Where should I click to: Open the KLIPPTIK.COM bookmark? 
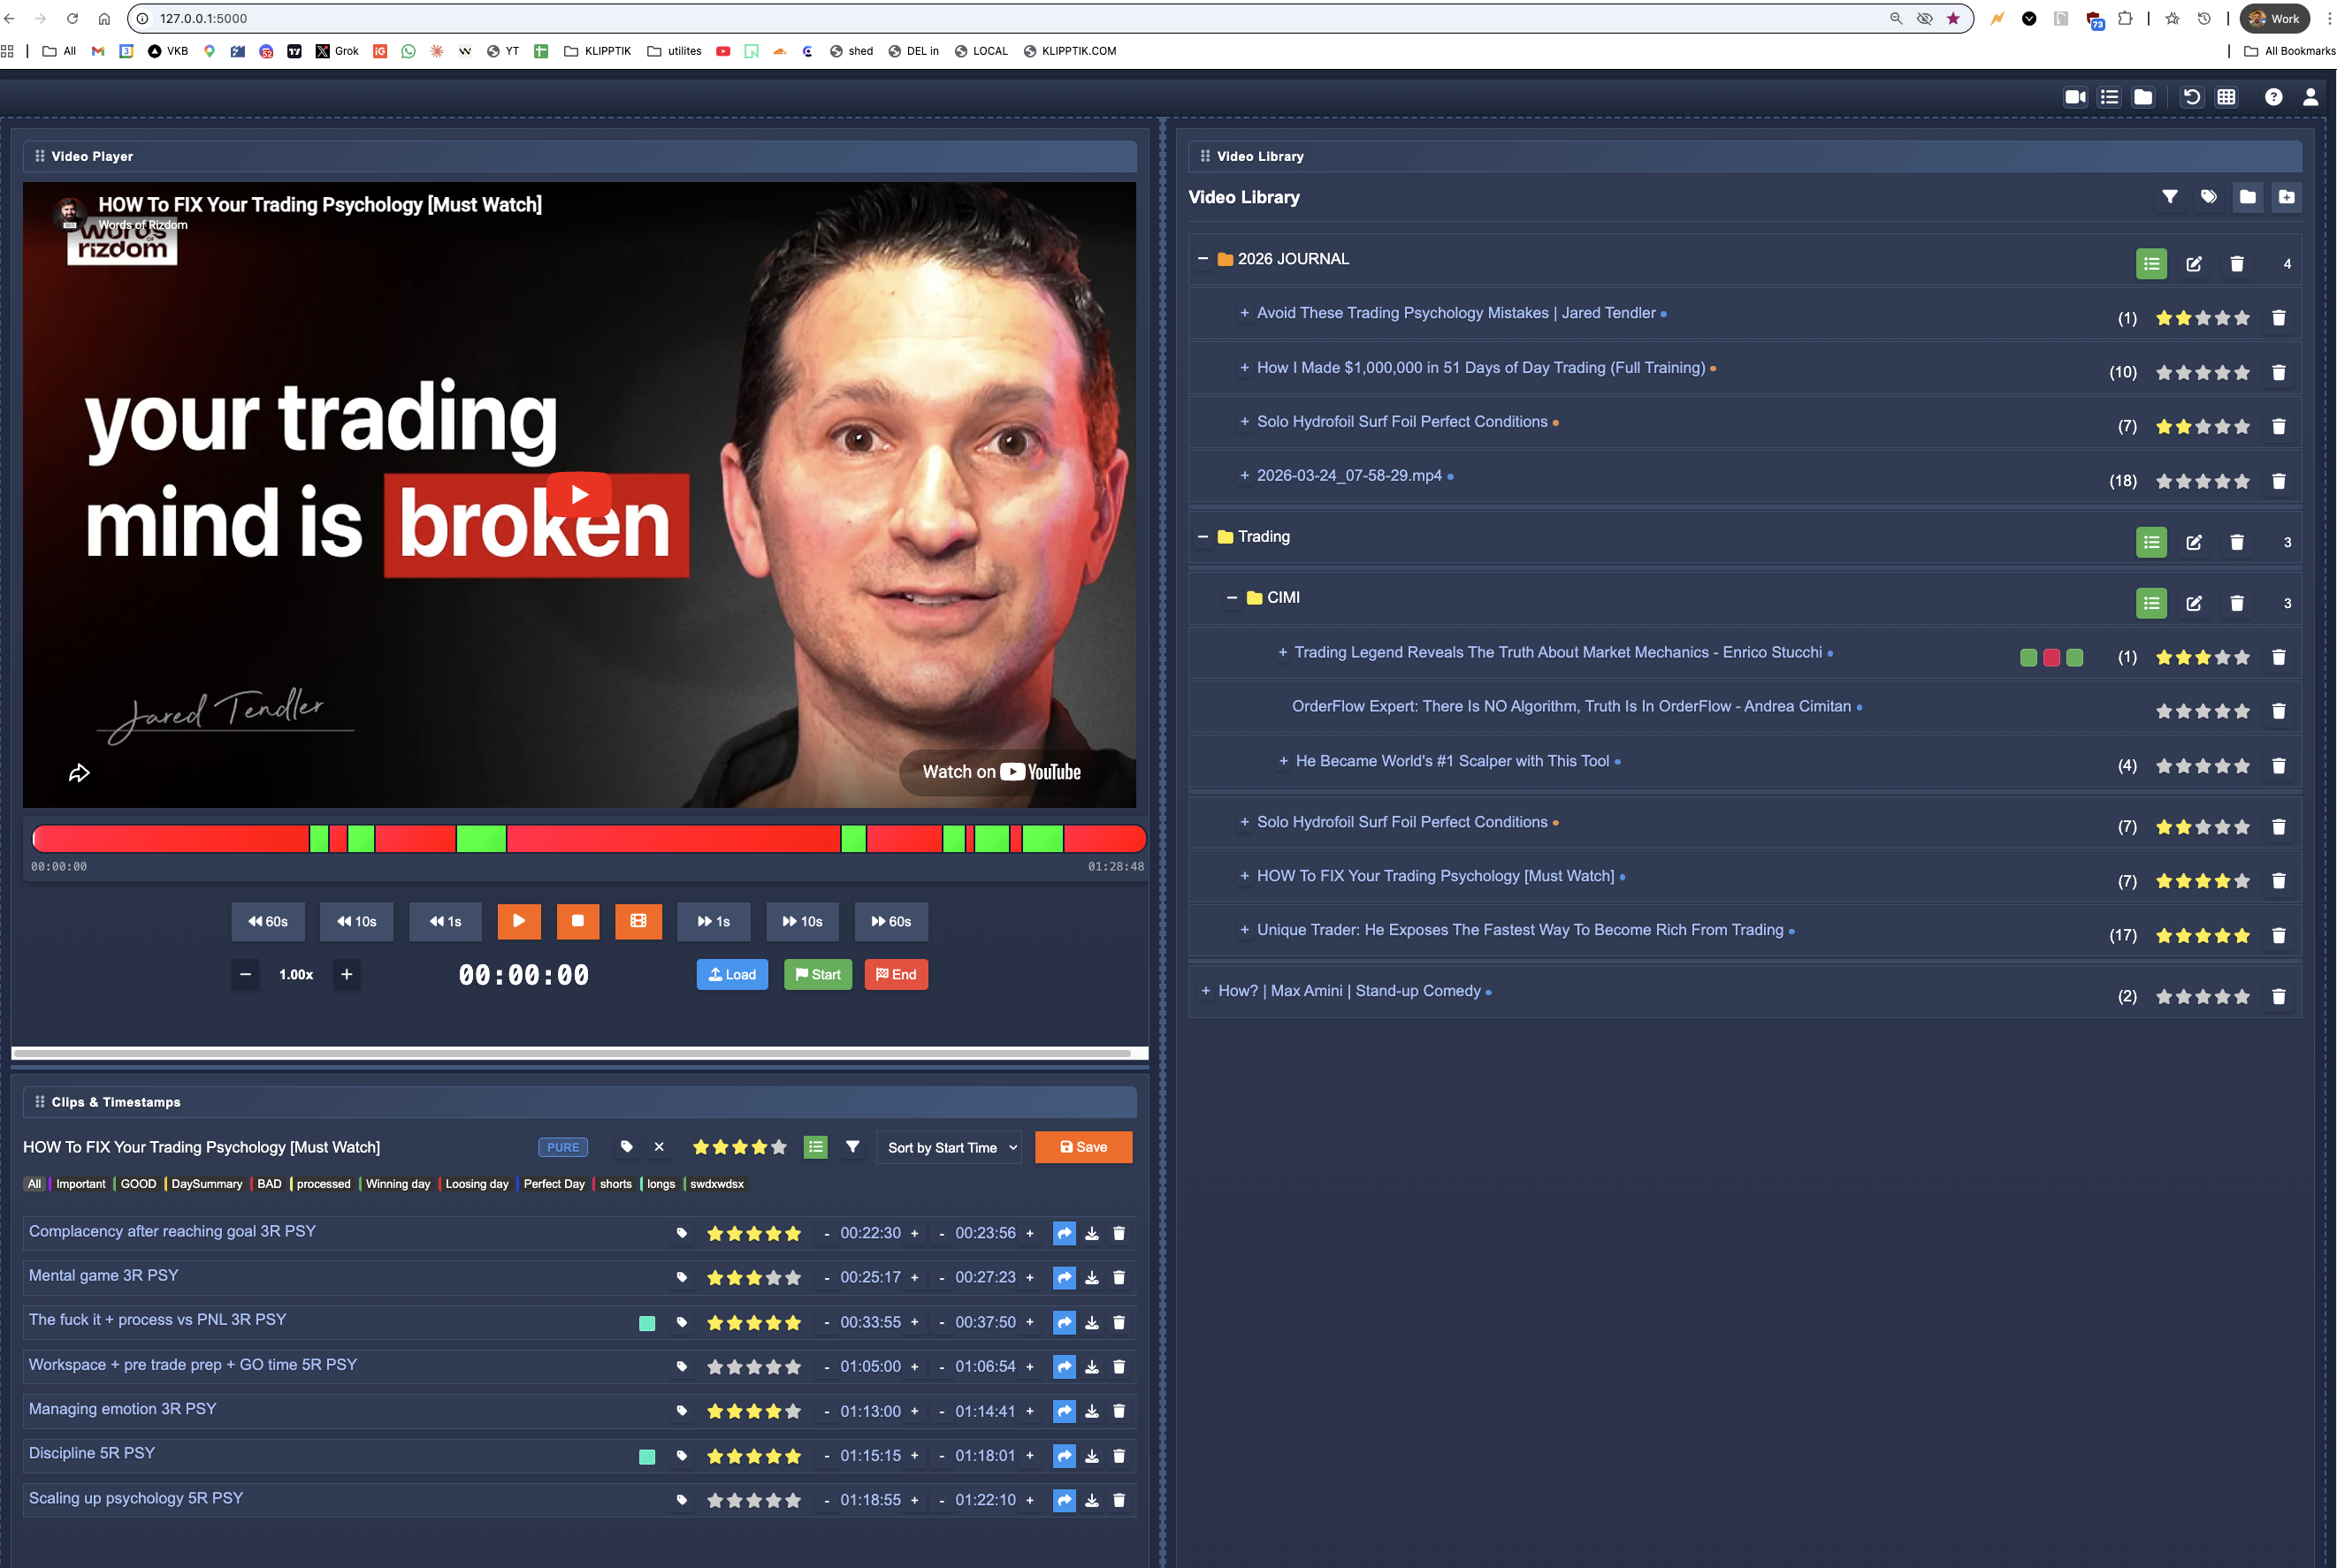[x=1069, y=51]
